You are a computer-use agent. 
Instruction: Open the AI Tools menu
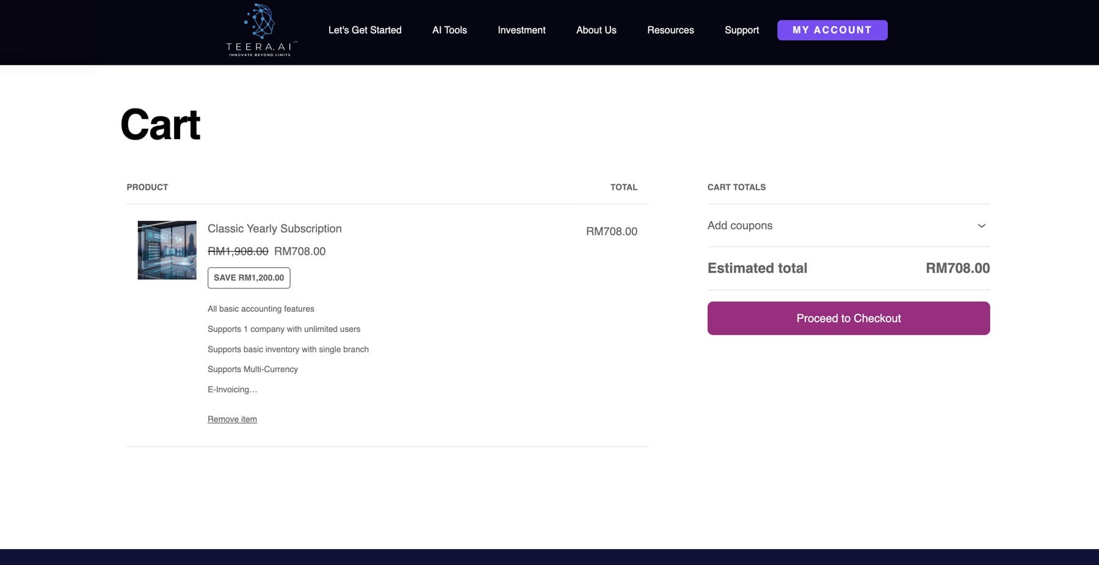(449, 30)
